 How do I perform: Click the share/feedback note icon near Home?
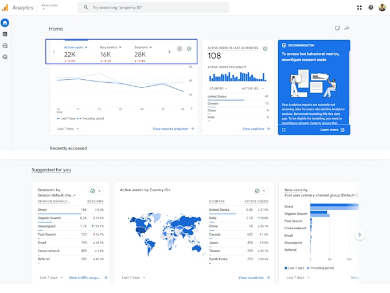337,28
